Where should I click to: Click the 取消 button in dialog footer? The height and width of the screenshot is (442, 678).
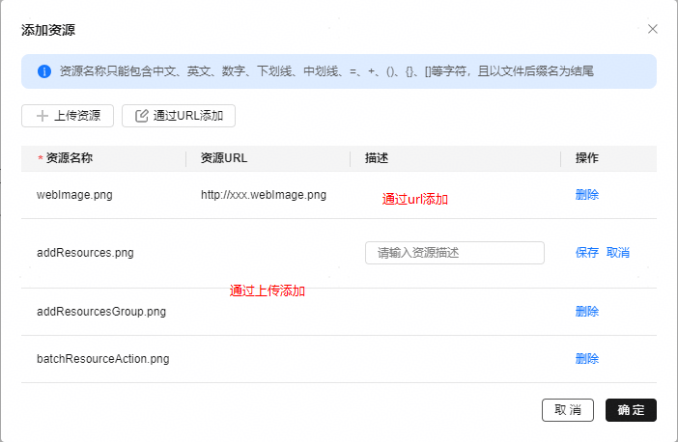[568, 410]
